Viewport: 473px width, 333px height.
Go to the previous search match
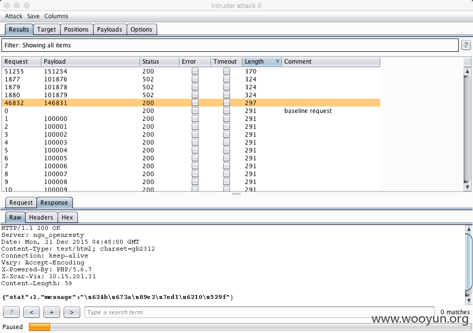(x=32, y=312)
